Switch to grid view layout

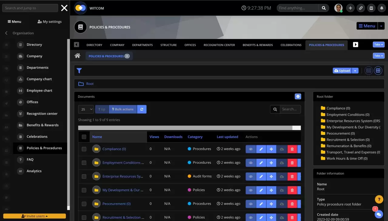tap(378, 71)
